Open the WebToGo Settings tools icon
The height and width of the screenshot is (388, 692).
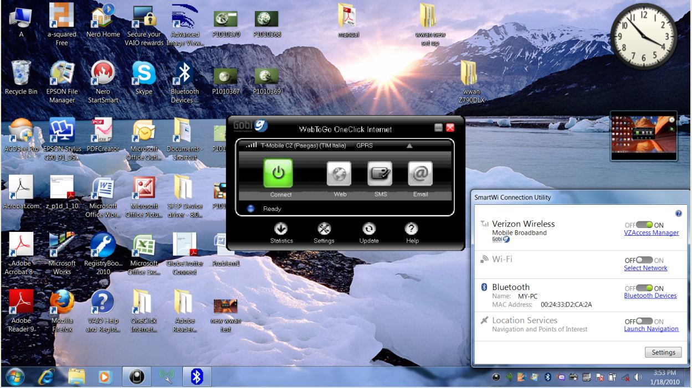(324, 229)
